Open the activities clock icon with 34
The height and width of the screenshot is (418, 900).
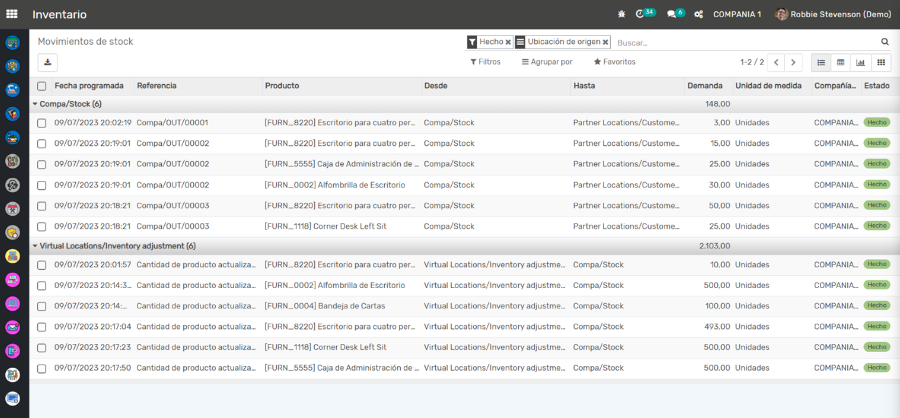point(640,14)
